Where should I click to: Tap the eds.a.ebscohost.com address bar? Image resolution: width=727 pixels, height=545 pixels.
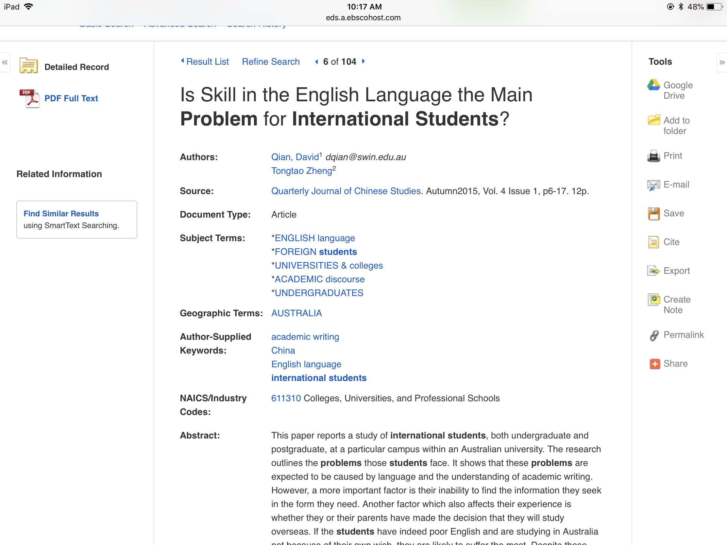pos(363,18)
